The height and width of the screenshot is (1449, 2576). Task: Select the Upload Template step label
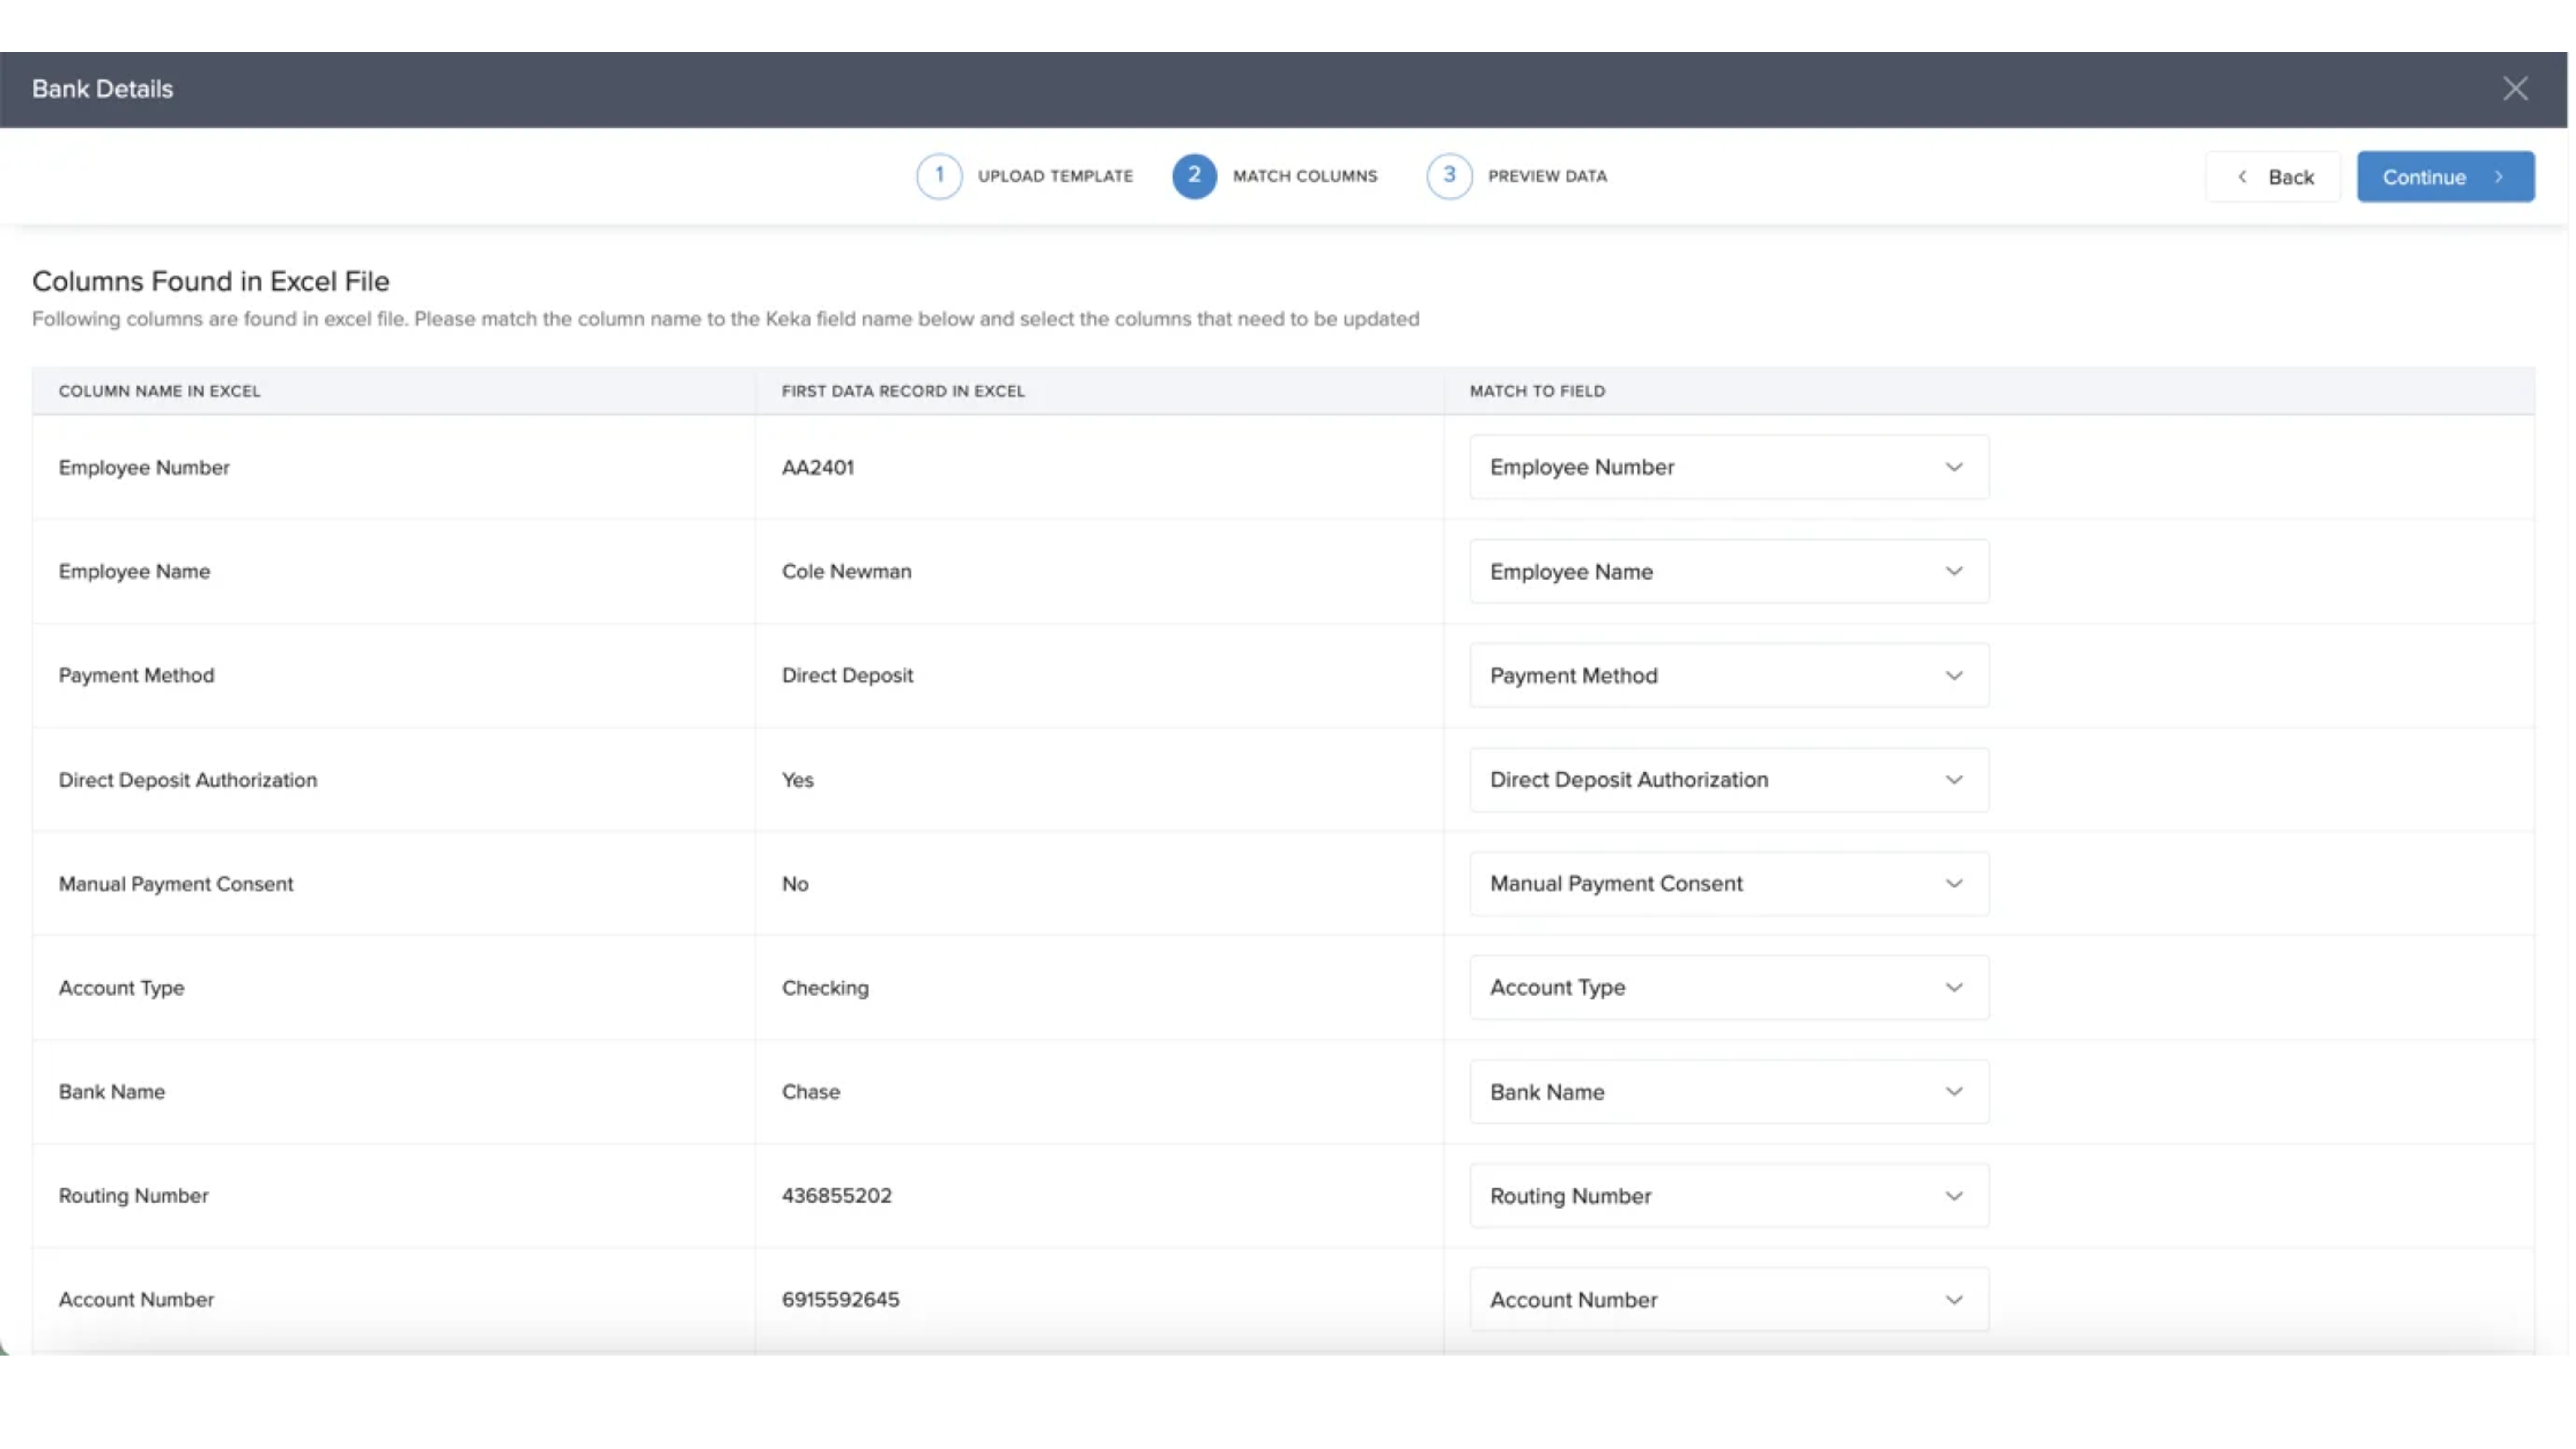tap(1055, 176)
